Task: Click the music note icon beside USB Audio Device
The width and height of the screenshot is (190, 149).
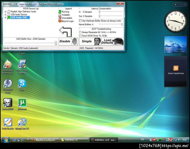Action: click(x=9, y=15)
